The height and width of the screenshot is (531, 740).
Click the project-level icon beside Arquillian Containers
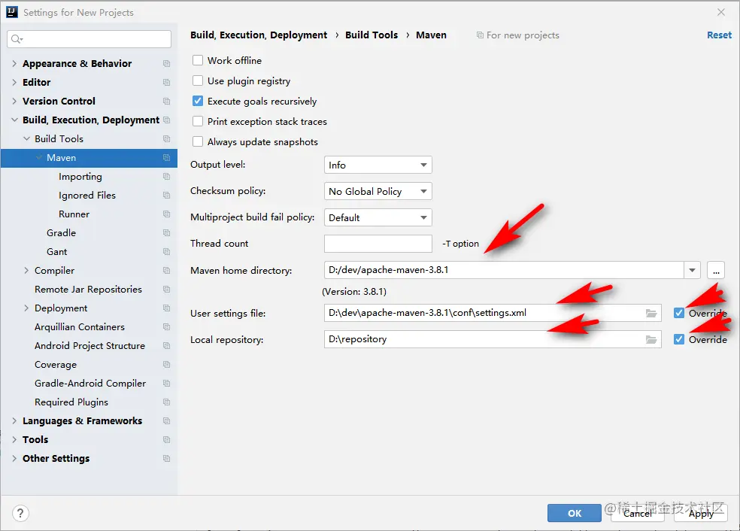click(x=167, y=327)
